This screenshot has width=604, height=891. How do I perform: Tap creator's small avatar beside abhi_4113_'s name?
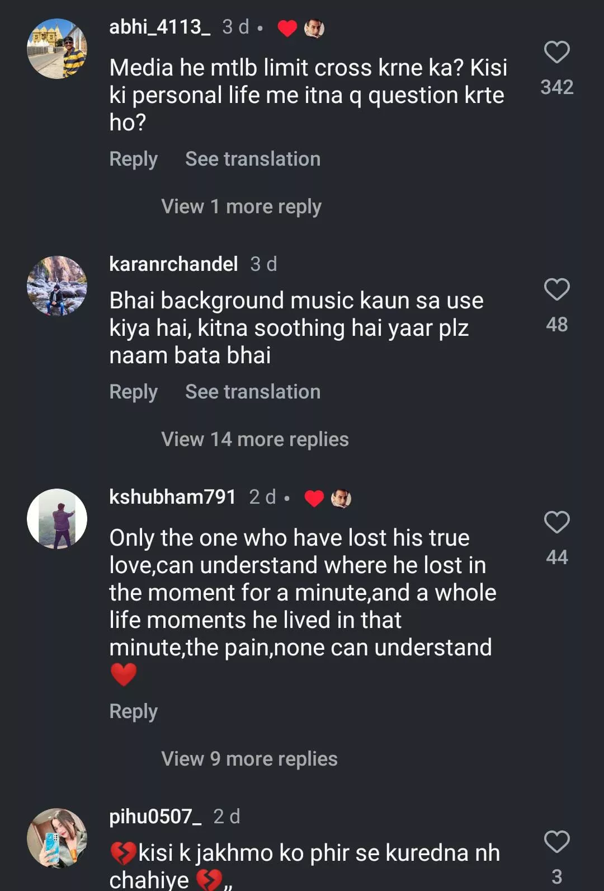(314, 28)
